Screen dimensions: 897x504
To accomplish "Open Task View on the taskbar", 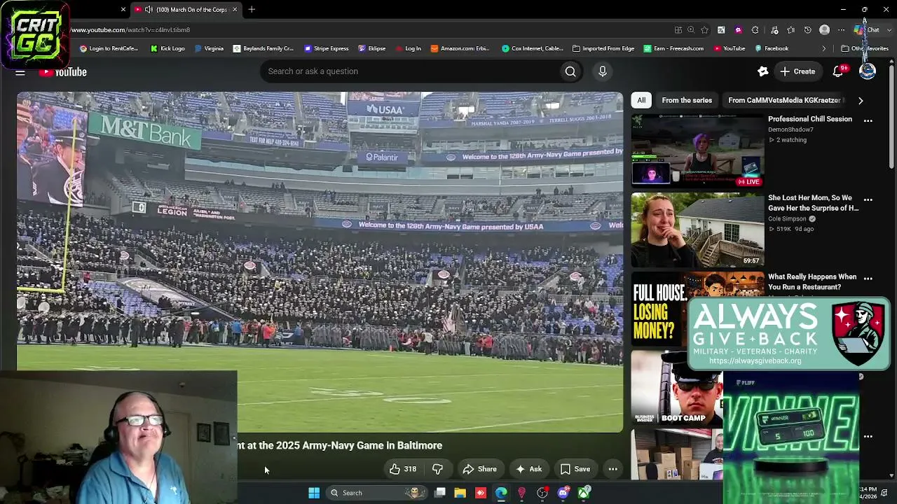I will pyautogui.click(x=439, y=493).
